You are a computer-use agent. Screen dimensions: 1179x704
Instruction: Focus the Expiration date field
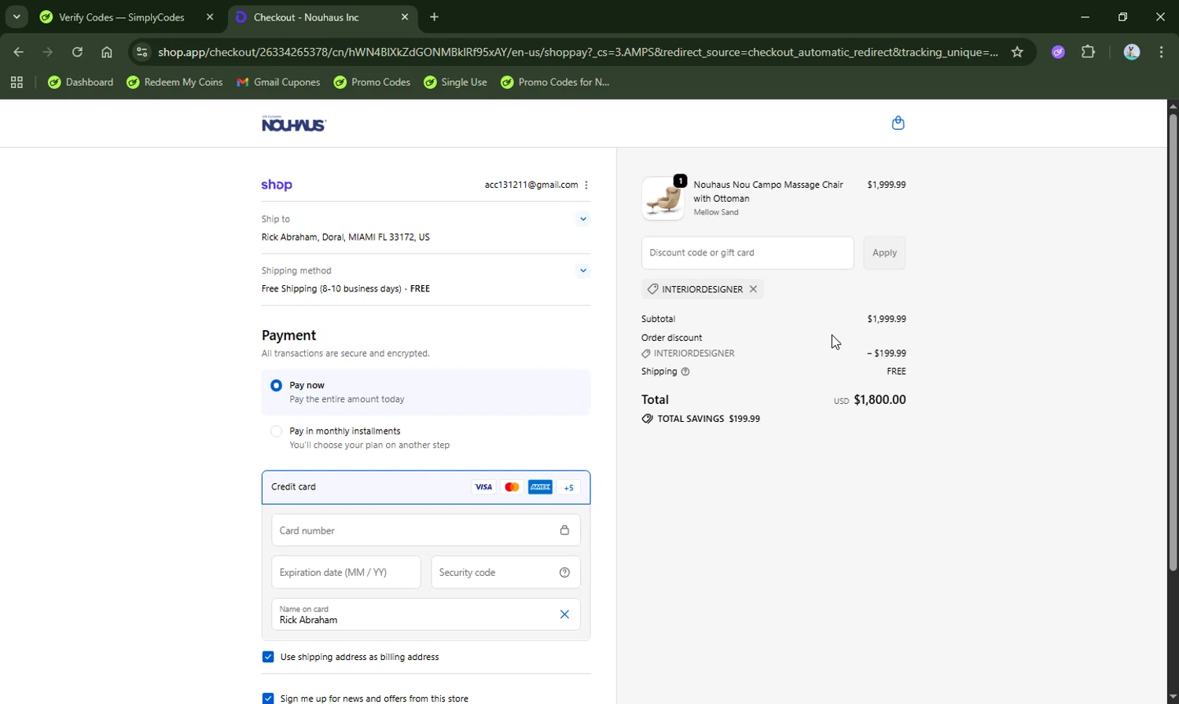point(346,573)
